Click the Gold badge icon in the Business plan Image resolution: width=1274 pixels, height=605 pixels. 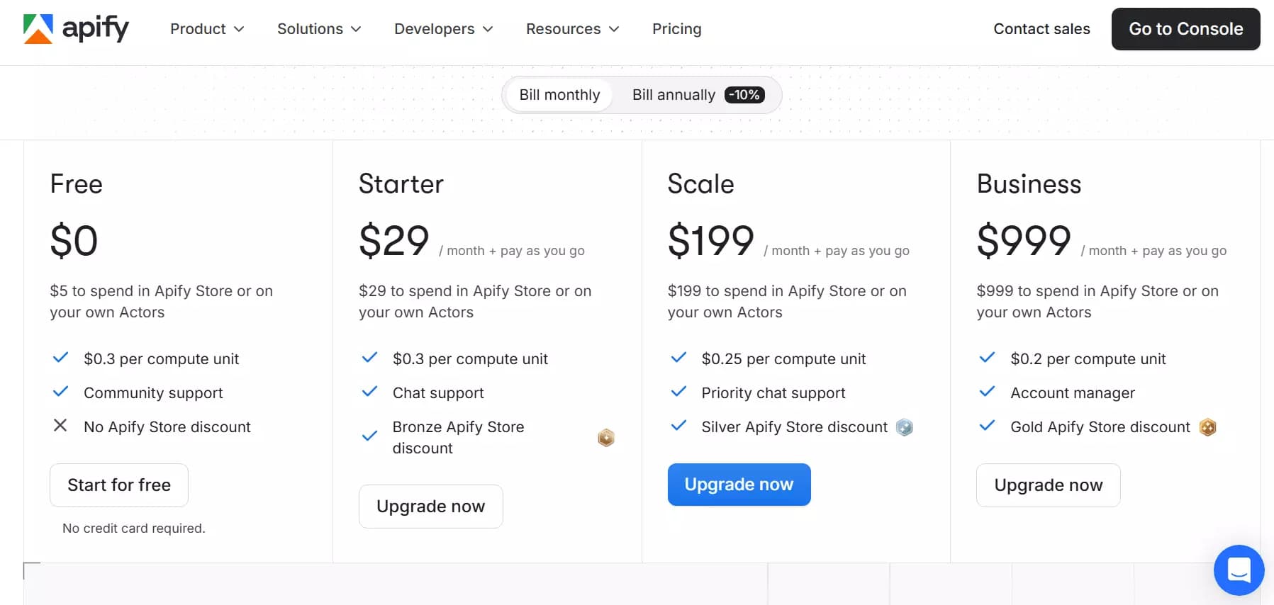1208,426
